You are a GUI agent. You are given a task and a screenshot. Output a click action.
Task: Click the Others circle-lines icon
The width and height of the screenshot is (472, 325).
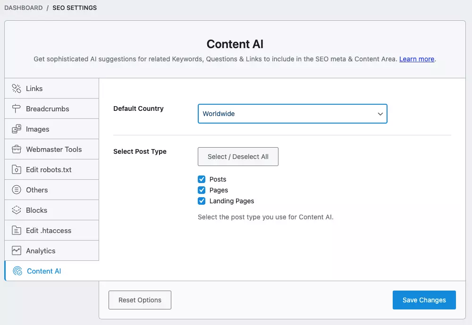[17, 190]
